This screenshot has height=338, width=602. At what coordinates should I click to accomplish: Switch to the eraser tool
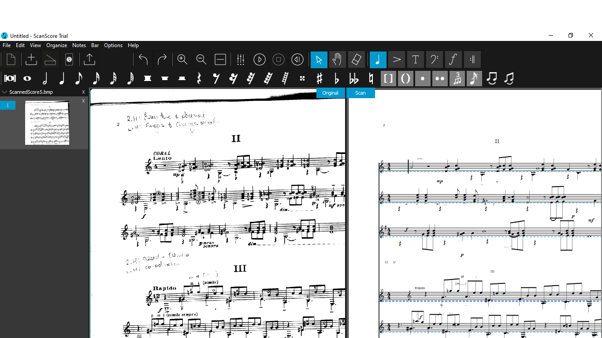[x=357, y=59]
